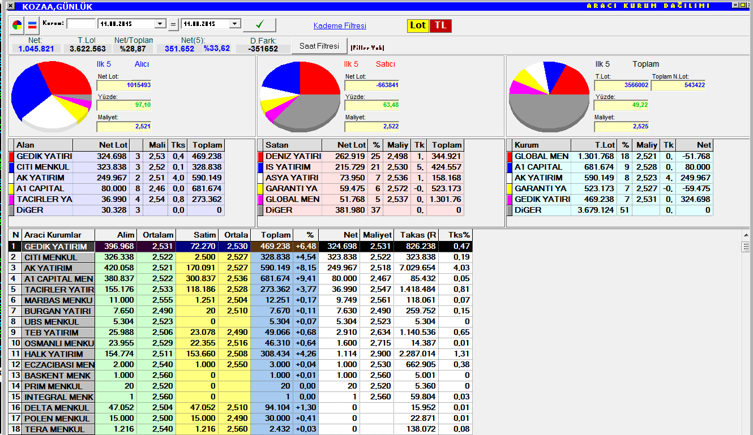Viewport: 753px width, 435px height.
Task: Sort main table by Takas column
Action: pos(418,235)
